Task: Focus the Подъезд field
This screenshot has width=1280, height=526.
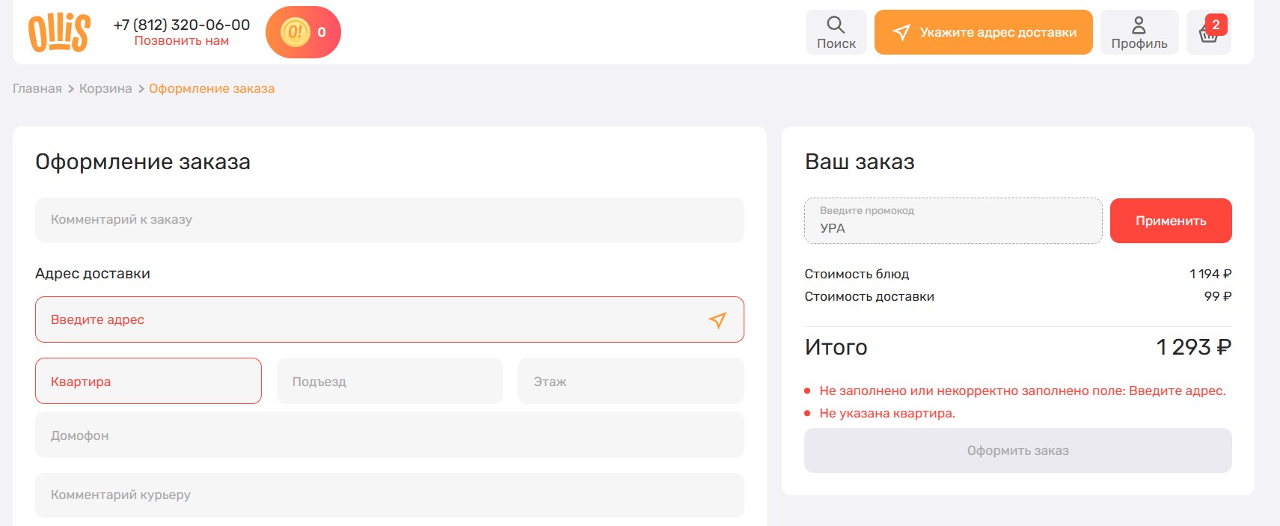Action: 390,381
